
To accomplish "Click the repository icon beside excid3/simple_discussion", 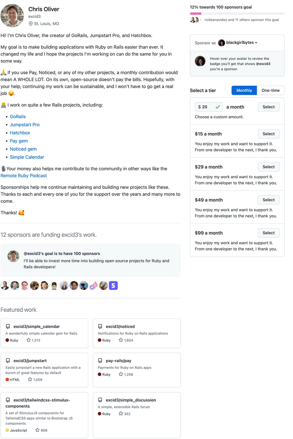I will tap(100, 400).
